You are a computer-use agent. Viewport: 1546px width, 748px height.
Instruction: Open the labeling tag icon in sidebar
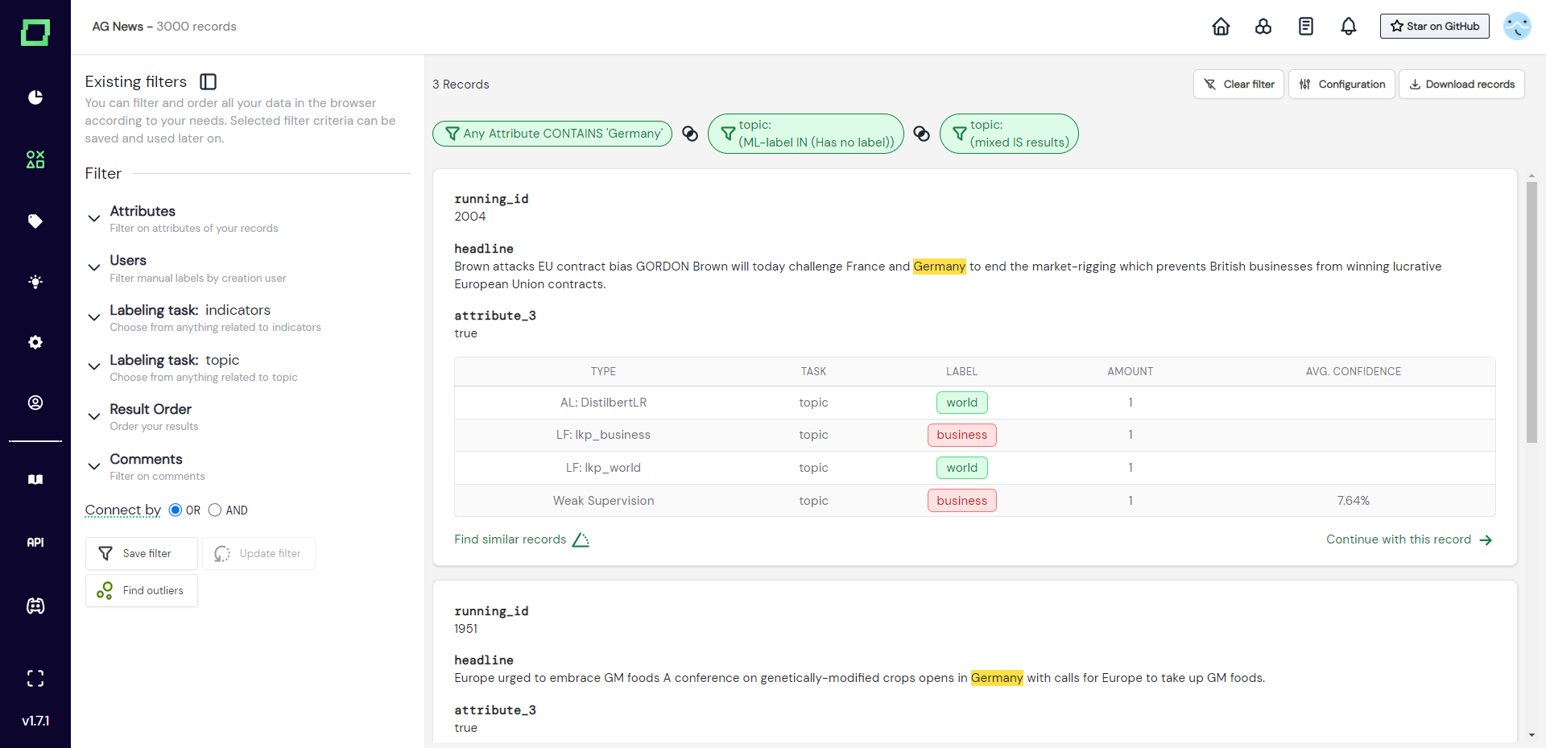(x=35, y=221)
